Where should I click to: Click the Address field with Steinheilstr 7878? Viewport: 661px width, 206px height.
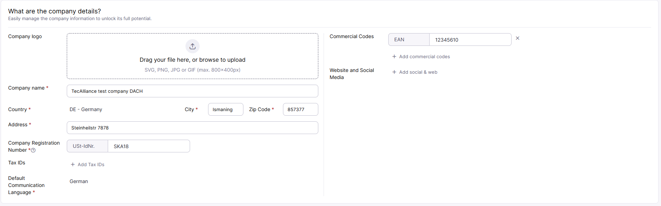192,128
